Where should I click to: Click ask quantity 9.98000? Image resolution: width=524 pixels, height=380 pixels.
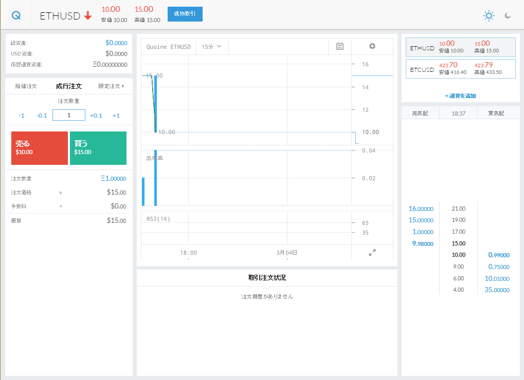tap(423, 243)
